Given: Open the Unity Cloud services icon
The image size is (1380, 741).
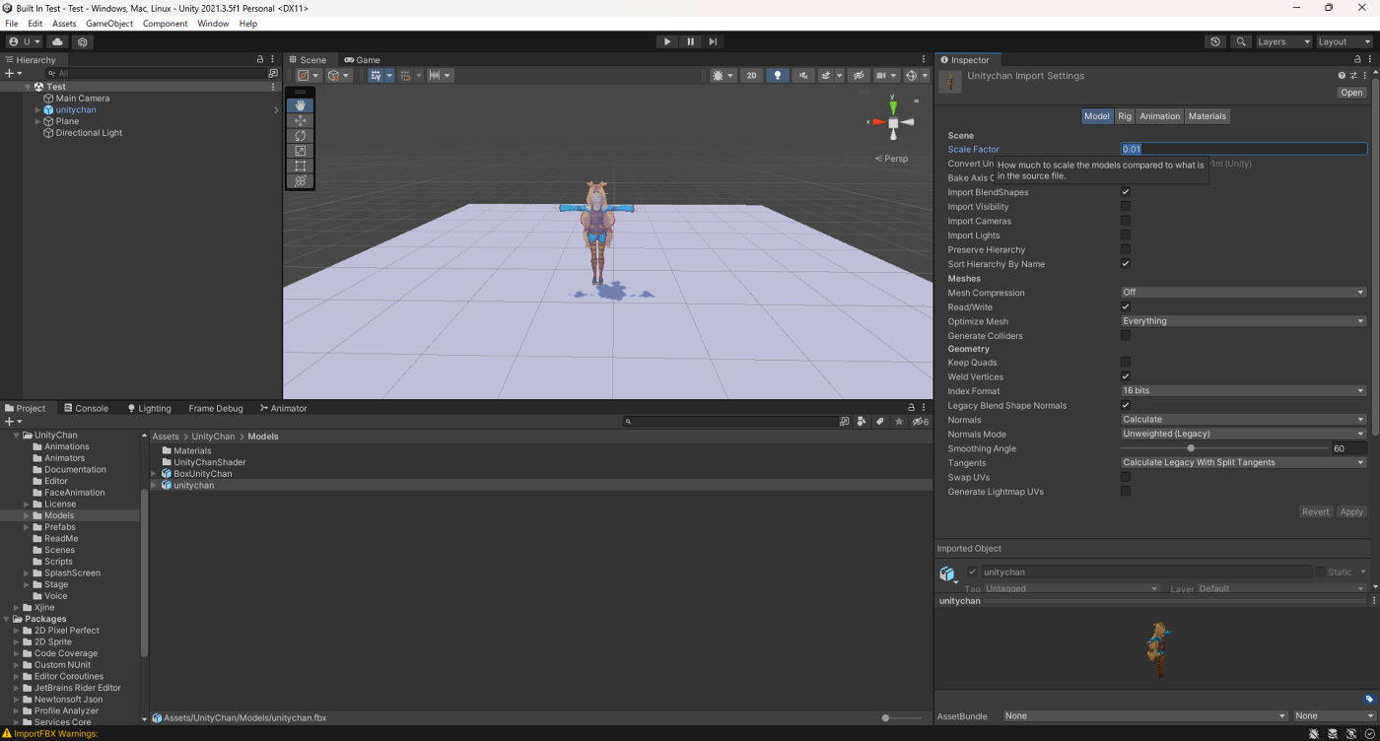Looking at the screenshot, I should 58,41.
